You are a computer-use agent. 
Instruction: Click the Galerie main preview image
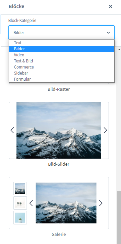tap(66, 203)
